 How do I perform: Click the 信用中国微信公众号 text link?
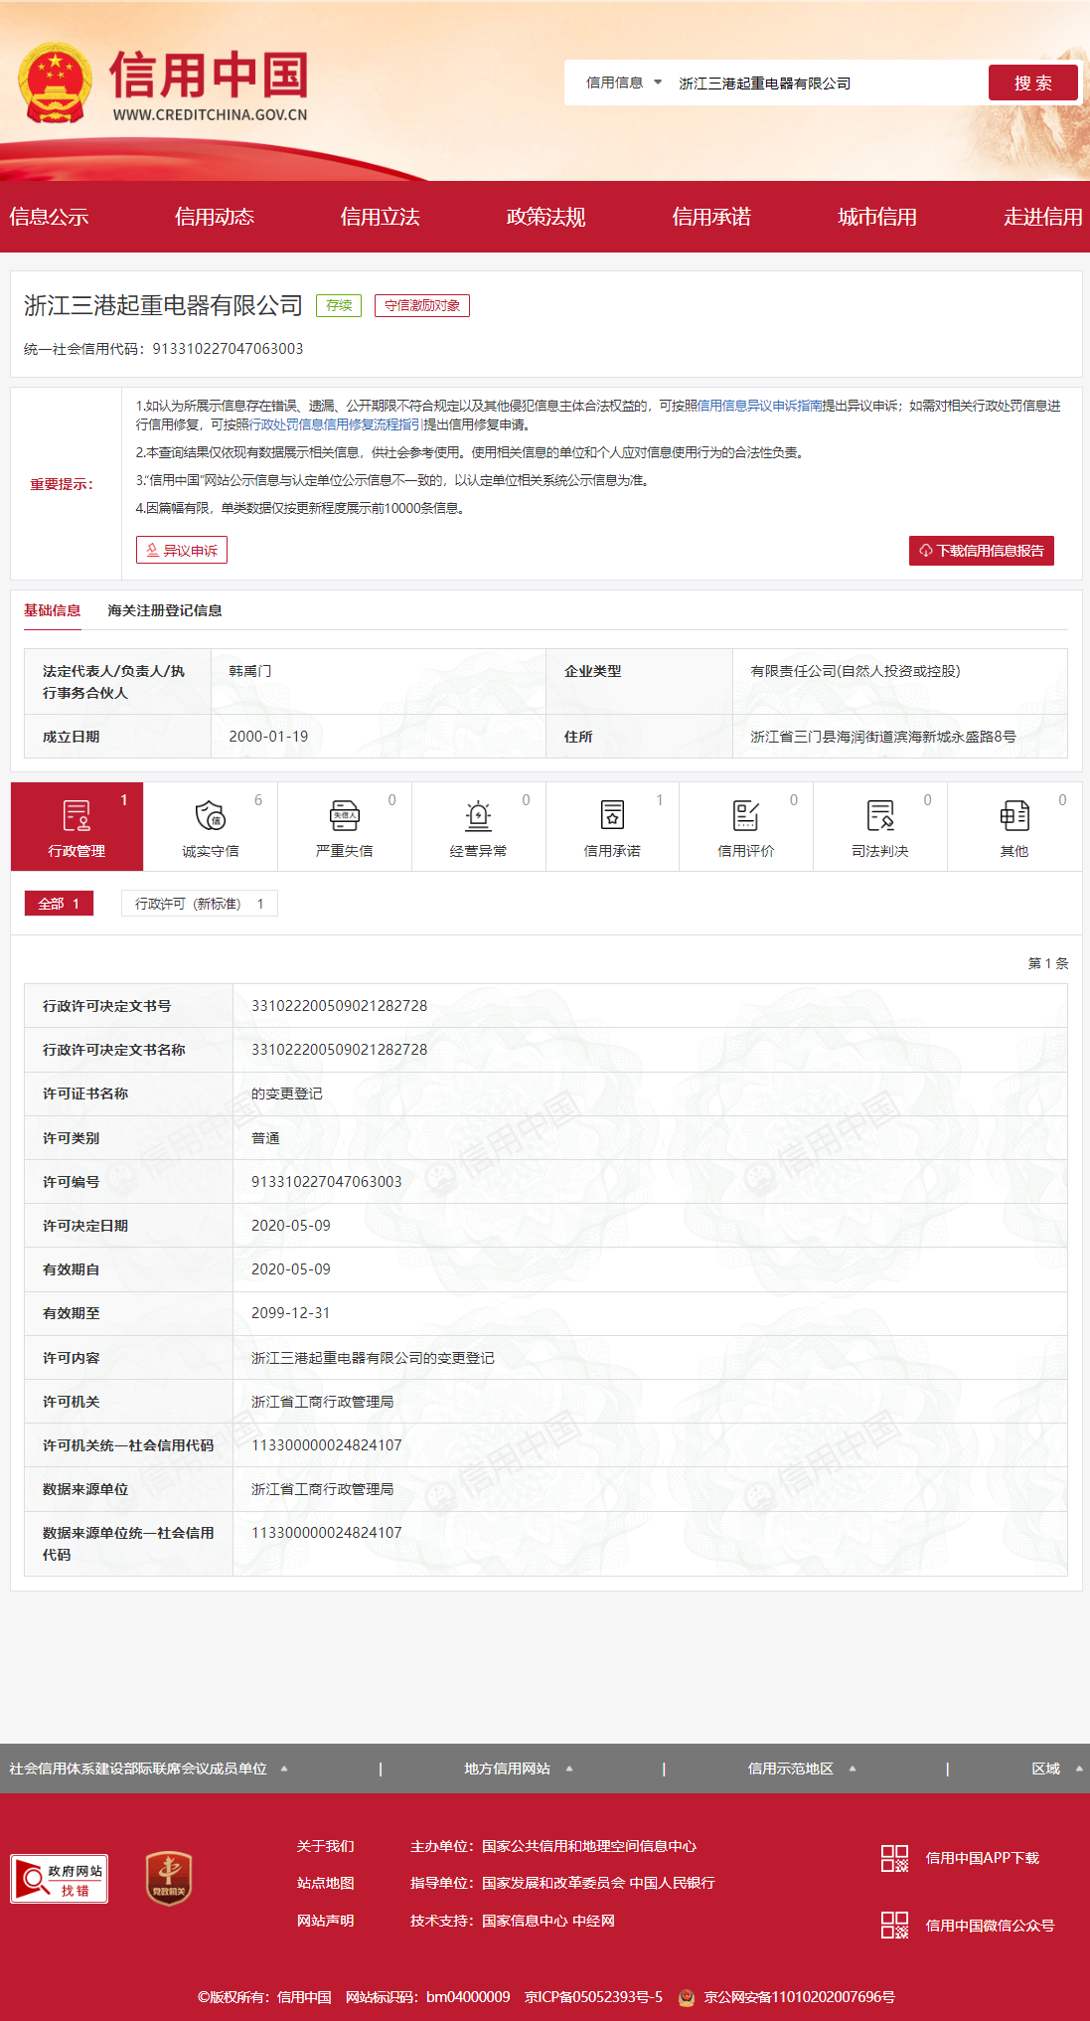[x=990, y=1925]
